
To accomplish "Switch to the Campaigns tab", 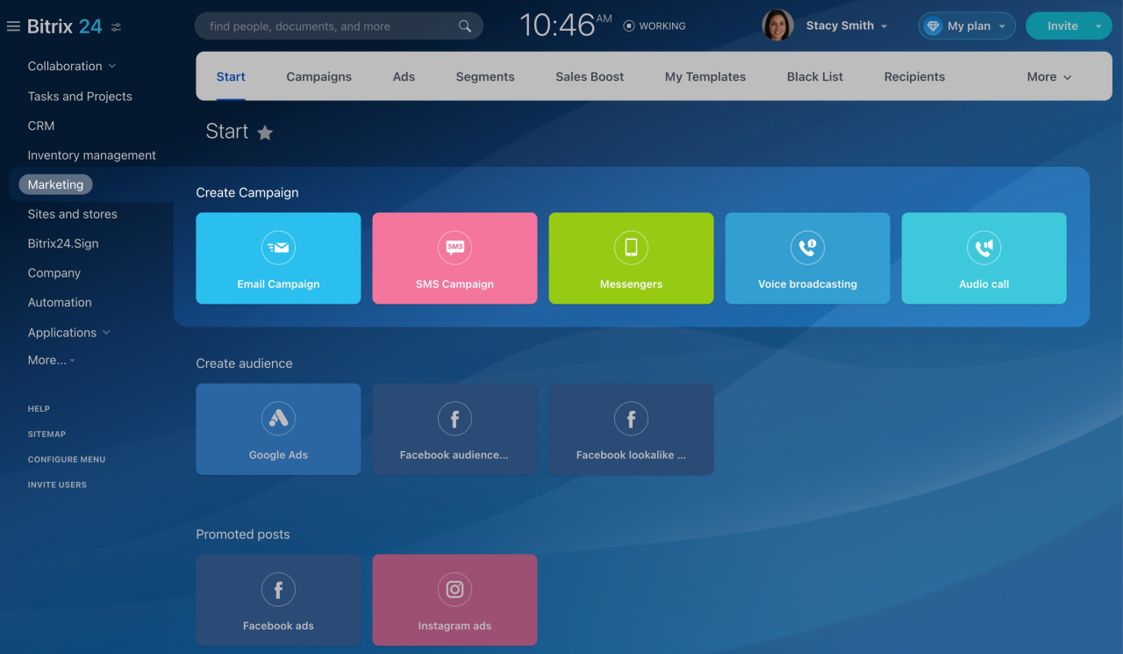I will coord(319,77).
